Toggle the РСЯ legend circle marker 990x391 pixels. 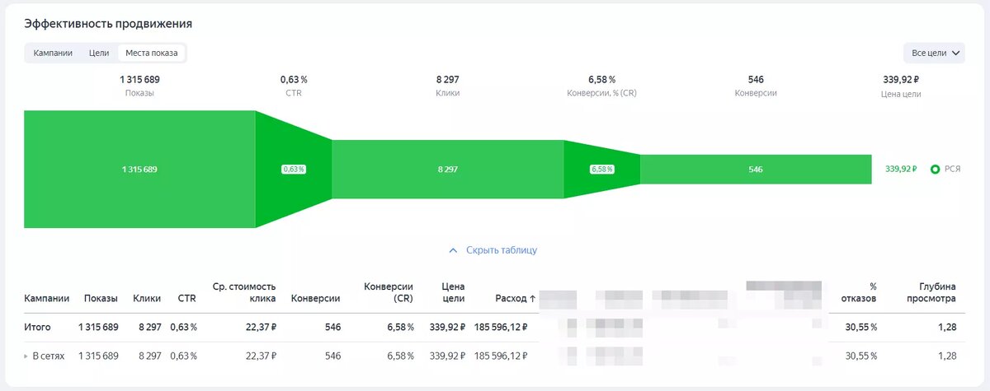935,169
